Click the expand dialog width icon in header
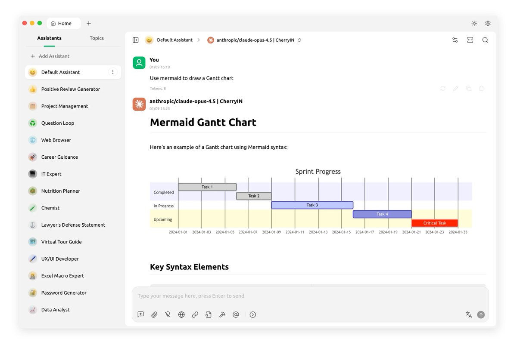Screen dimensions: 517x351 coord(470,40)
